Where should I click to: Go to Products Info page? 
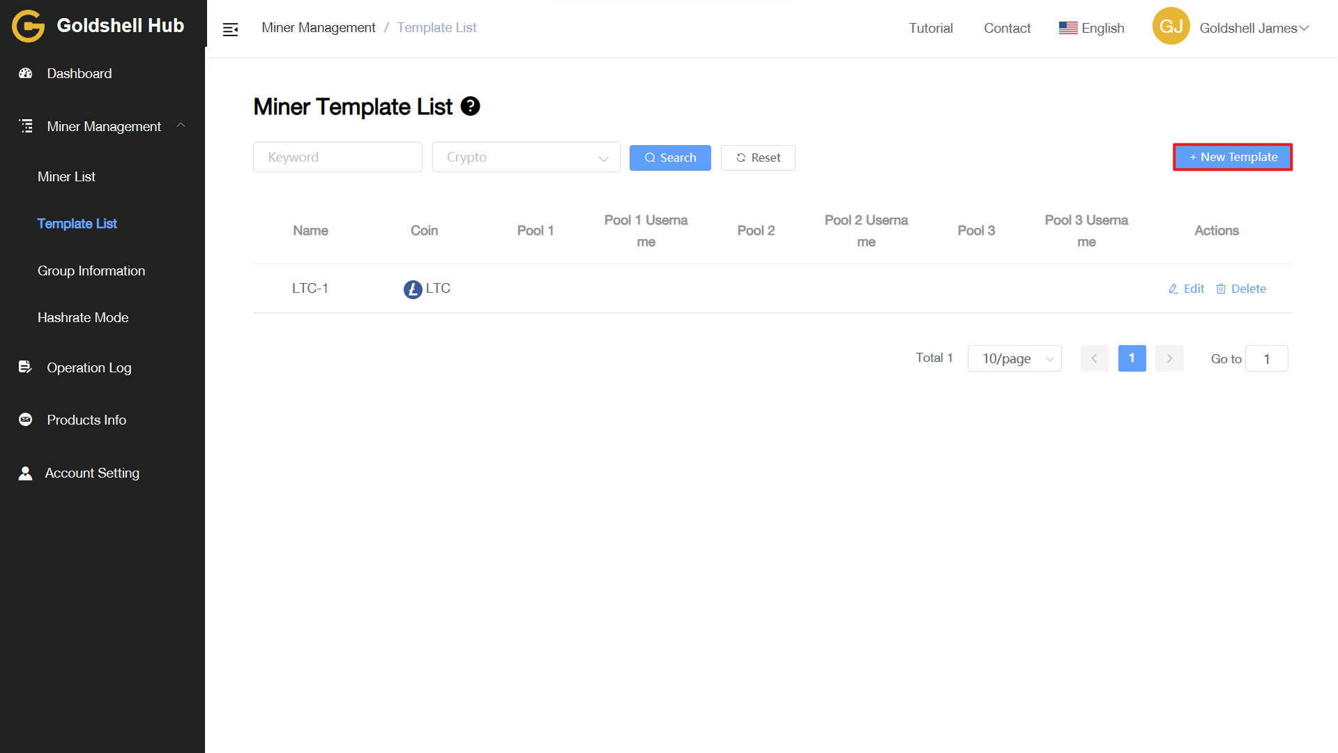click(86, 420)
